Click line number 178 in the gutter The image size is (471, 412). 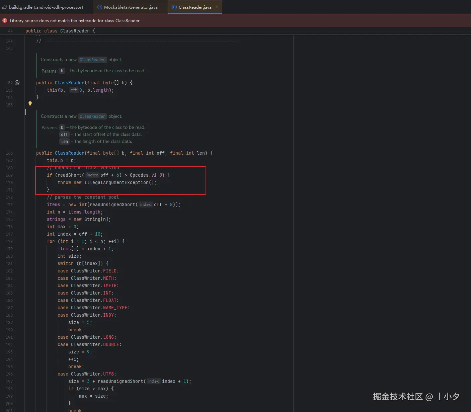tap(9, 242)
